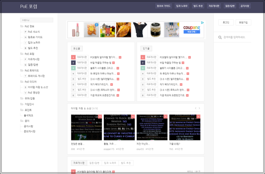Click the magnifier search icon
Screen dimensions: 265x174
point(220,37)
